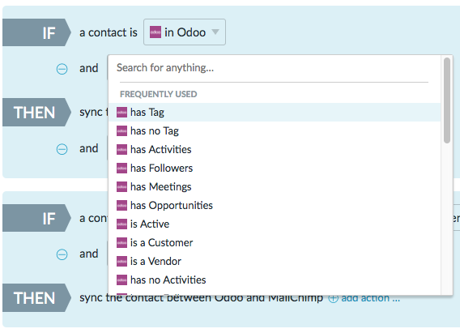460x333 pixels.
Task: Open the 'in Odoo' dropdown
Action: point(184,32)
